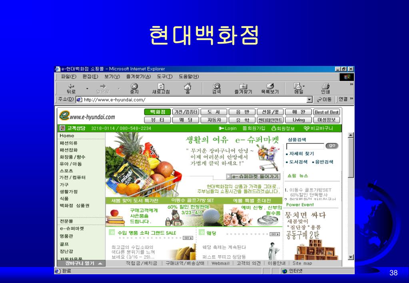This screenshot has width=409, height=283.
Task: Open the address bar URL dropdown
Action: [x=309, y=100]
